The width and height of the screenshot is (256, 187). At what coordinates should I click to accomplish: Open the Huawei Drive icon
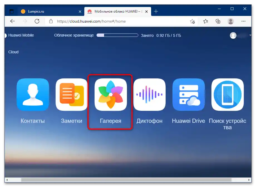(x=188, y=95)
